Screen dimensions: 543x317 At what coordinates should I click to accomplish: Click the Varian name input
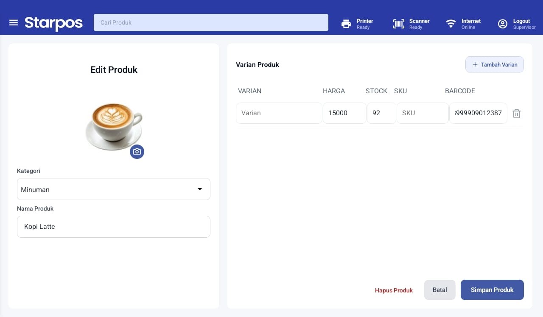pos(279,113)
